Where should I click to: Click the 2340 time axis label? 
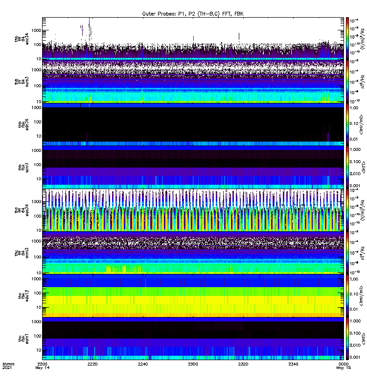293,364
